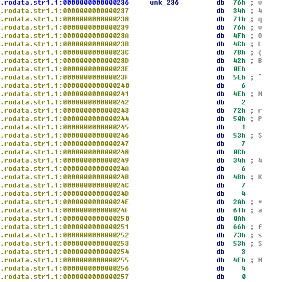Select 34h byte at address 249

(239, 160)
